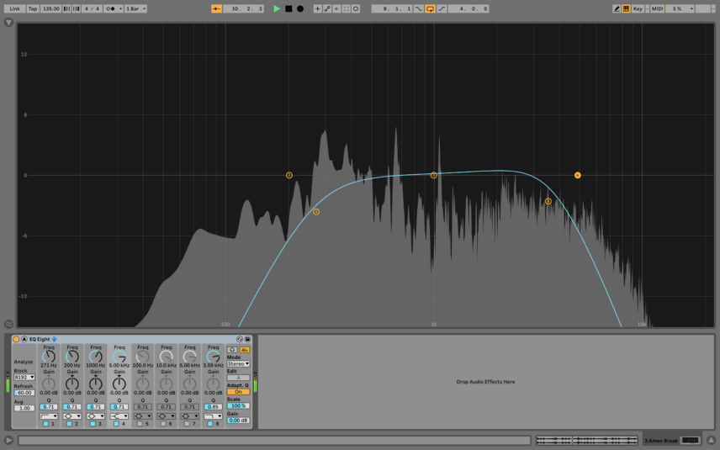
Task: Click the Stop transport button
Action: [x=289, y=8]
